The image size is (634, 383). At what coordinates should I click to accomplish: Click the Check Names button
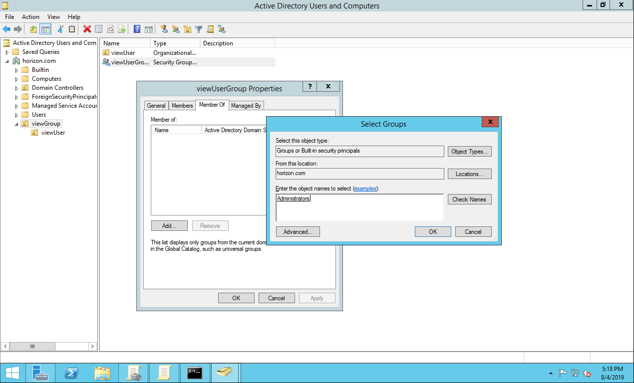[469, 199]
